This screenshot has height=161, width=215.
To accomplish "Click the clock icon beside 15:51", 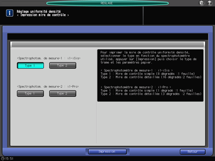I will (3, 159).
